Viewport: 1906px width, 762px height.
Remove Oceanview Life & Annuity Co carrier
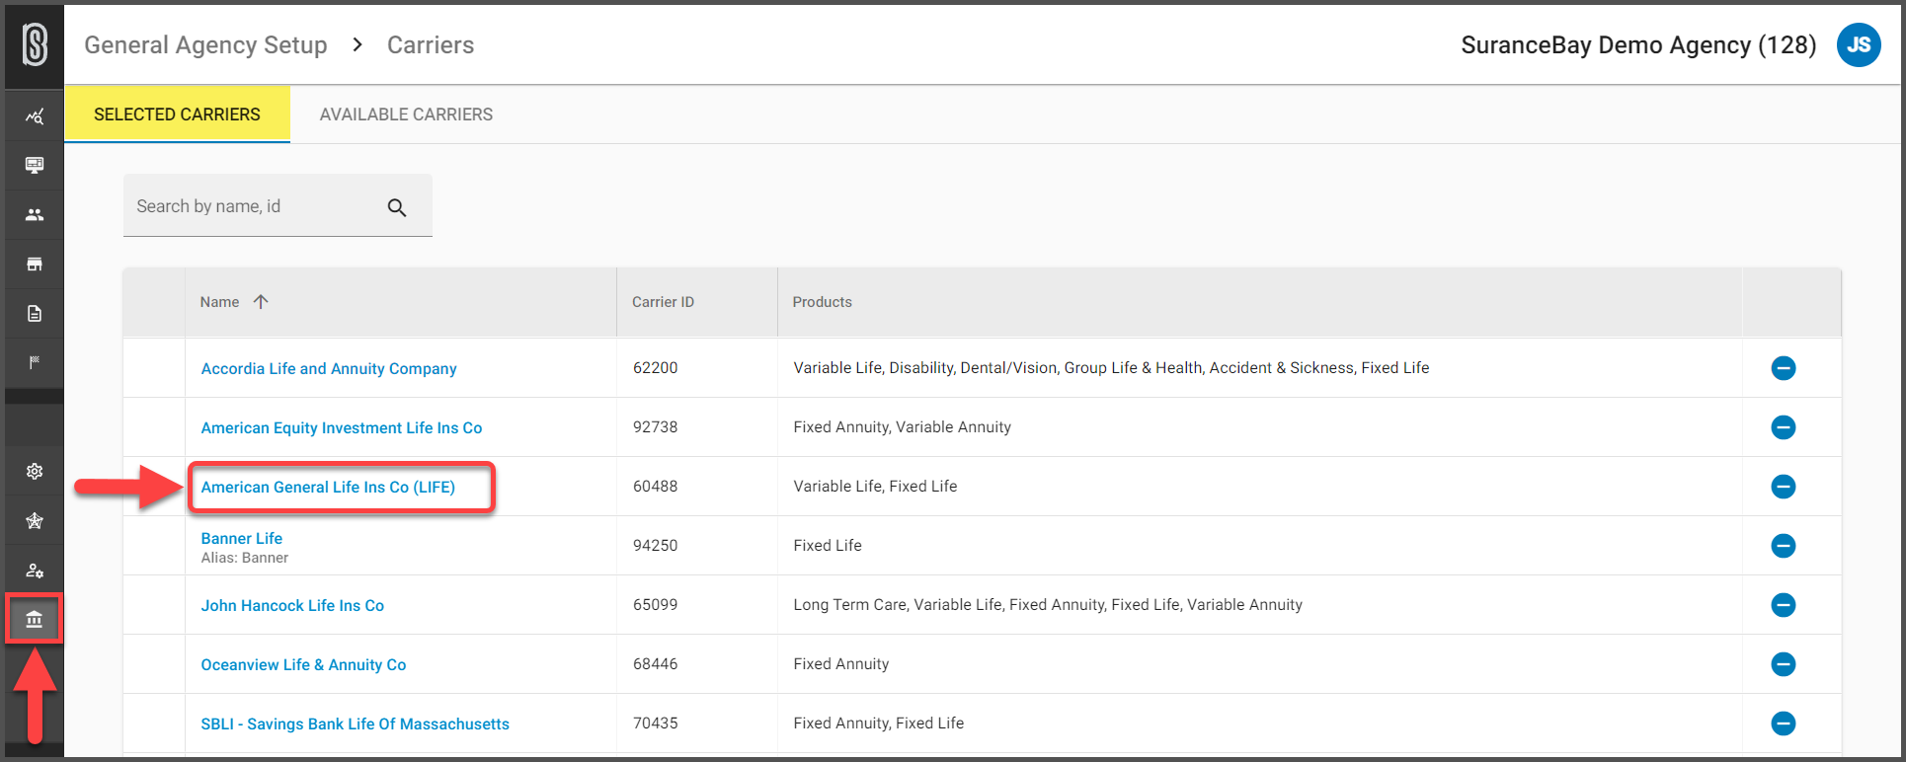[1784, 664]
